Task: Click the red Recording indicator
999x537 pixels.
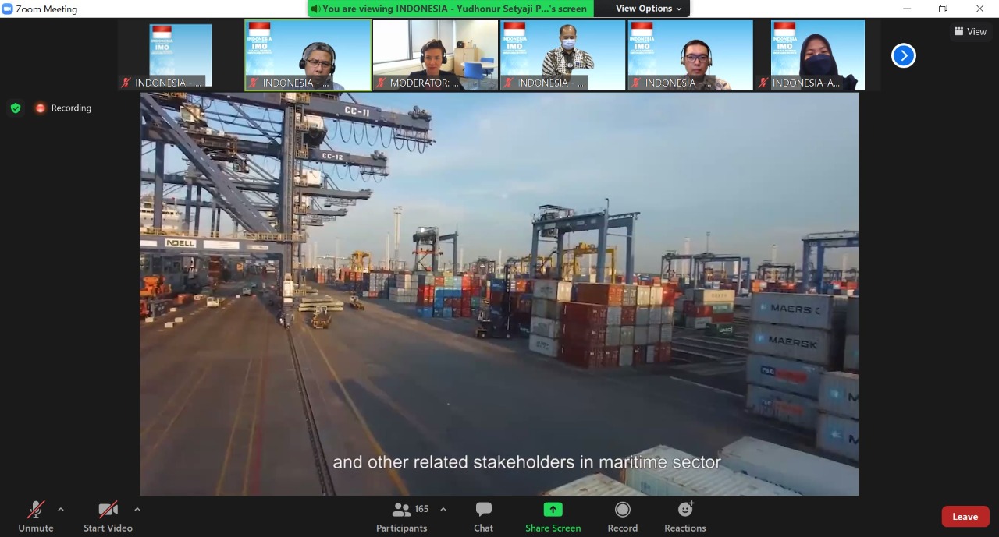Action: pos(63,108)
